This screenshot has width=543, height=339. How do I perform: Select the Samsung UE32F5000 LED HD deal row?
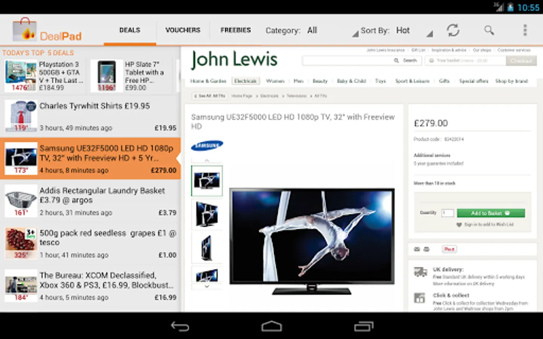click(90, 159)
